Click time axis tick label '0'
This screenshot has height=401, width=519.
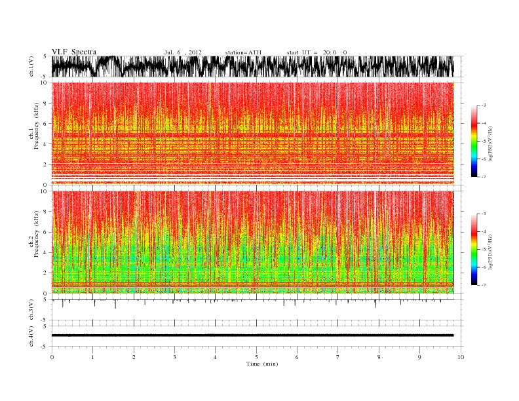(x=52, y=357)
